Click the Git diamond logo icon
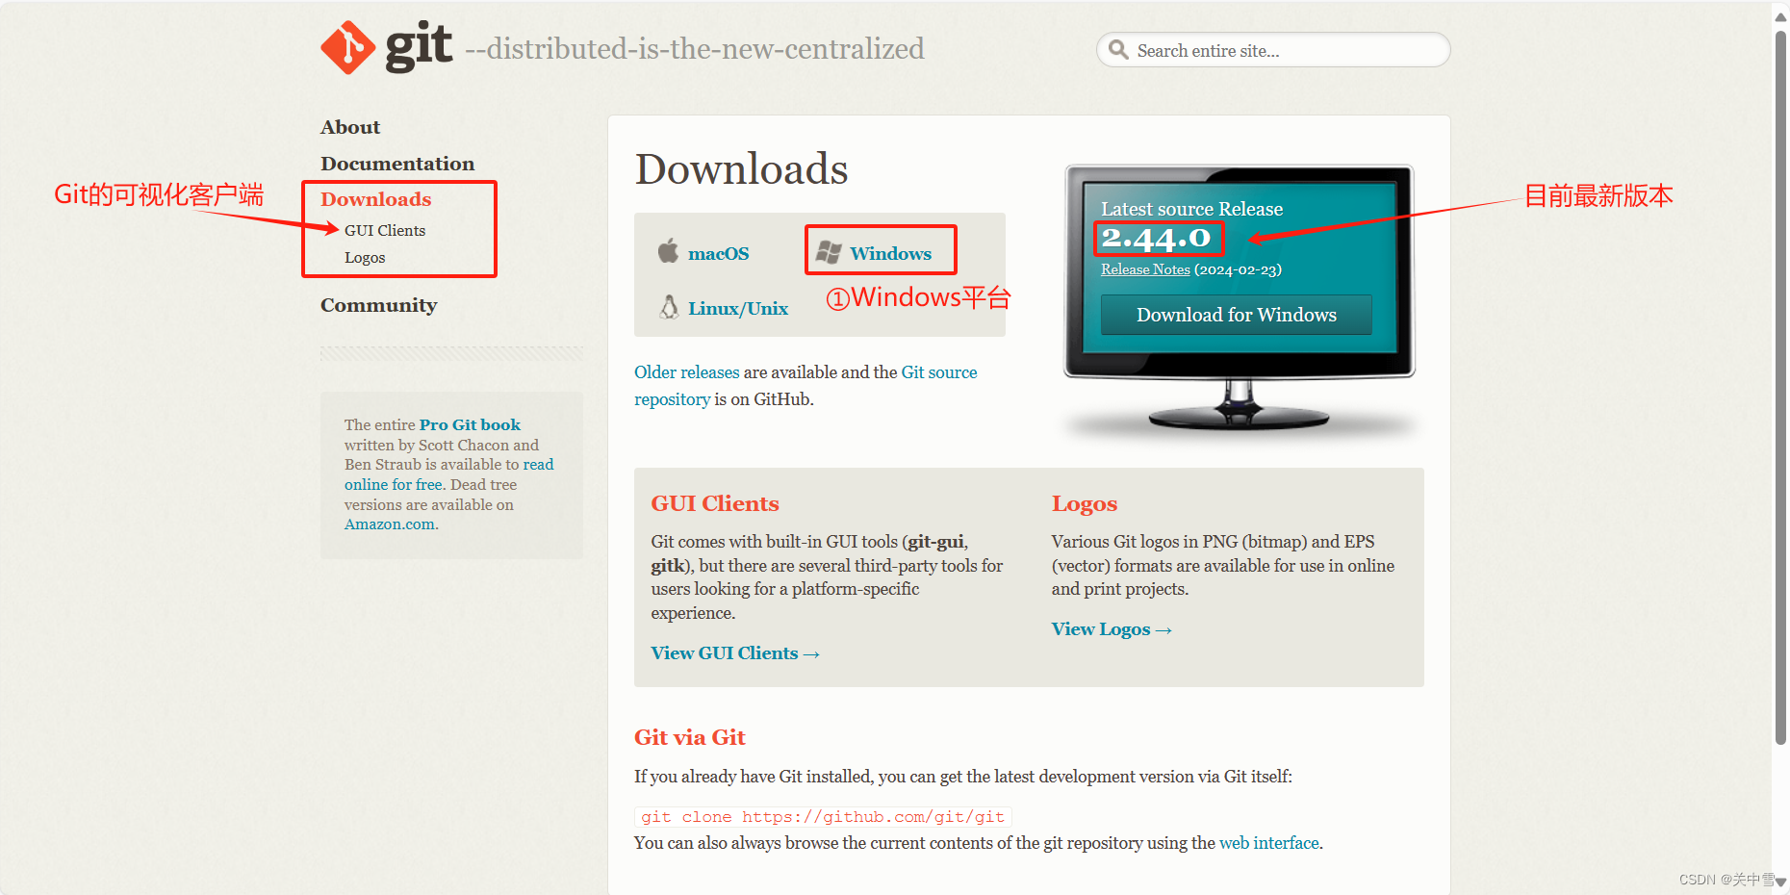Image resolution: width=1790 pixels, height=895 pixels. [x=347, y=47]
